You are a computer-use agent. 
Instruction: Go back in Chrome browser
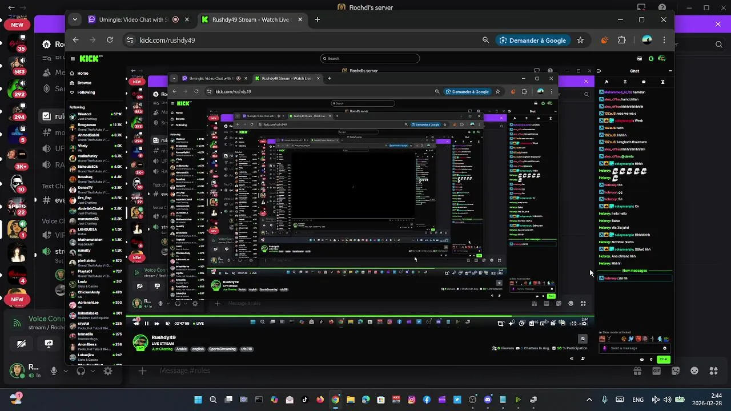tap(75, 40)
